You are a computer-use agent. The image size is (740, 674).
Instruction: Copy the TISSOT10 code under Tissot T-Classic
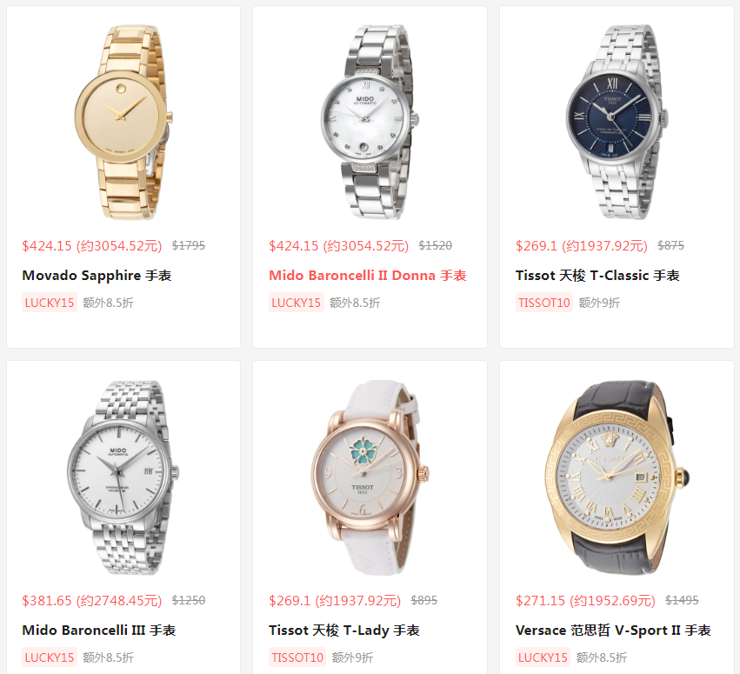(x=544, y=303)
